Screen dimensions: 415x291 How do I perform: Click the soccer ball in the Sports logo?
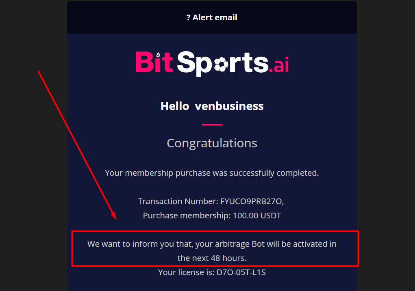(x=221, y=63)
